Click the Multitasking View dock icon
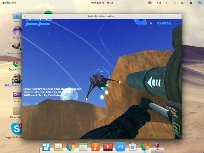This screenshot has height=153, width=204. (46, 146)
